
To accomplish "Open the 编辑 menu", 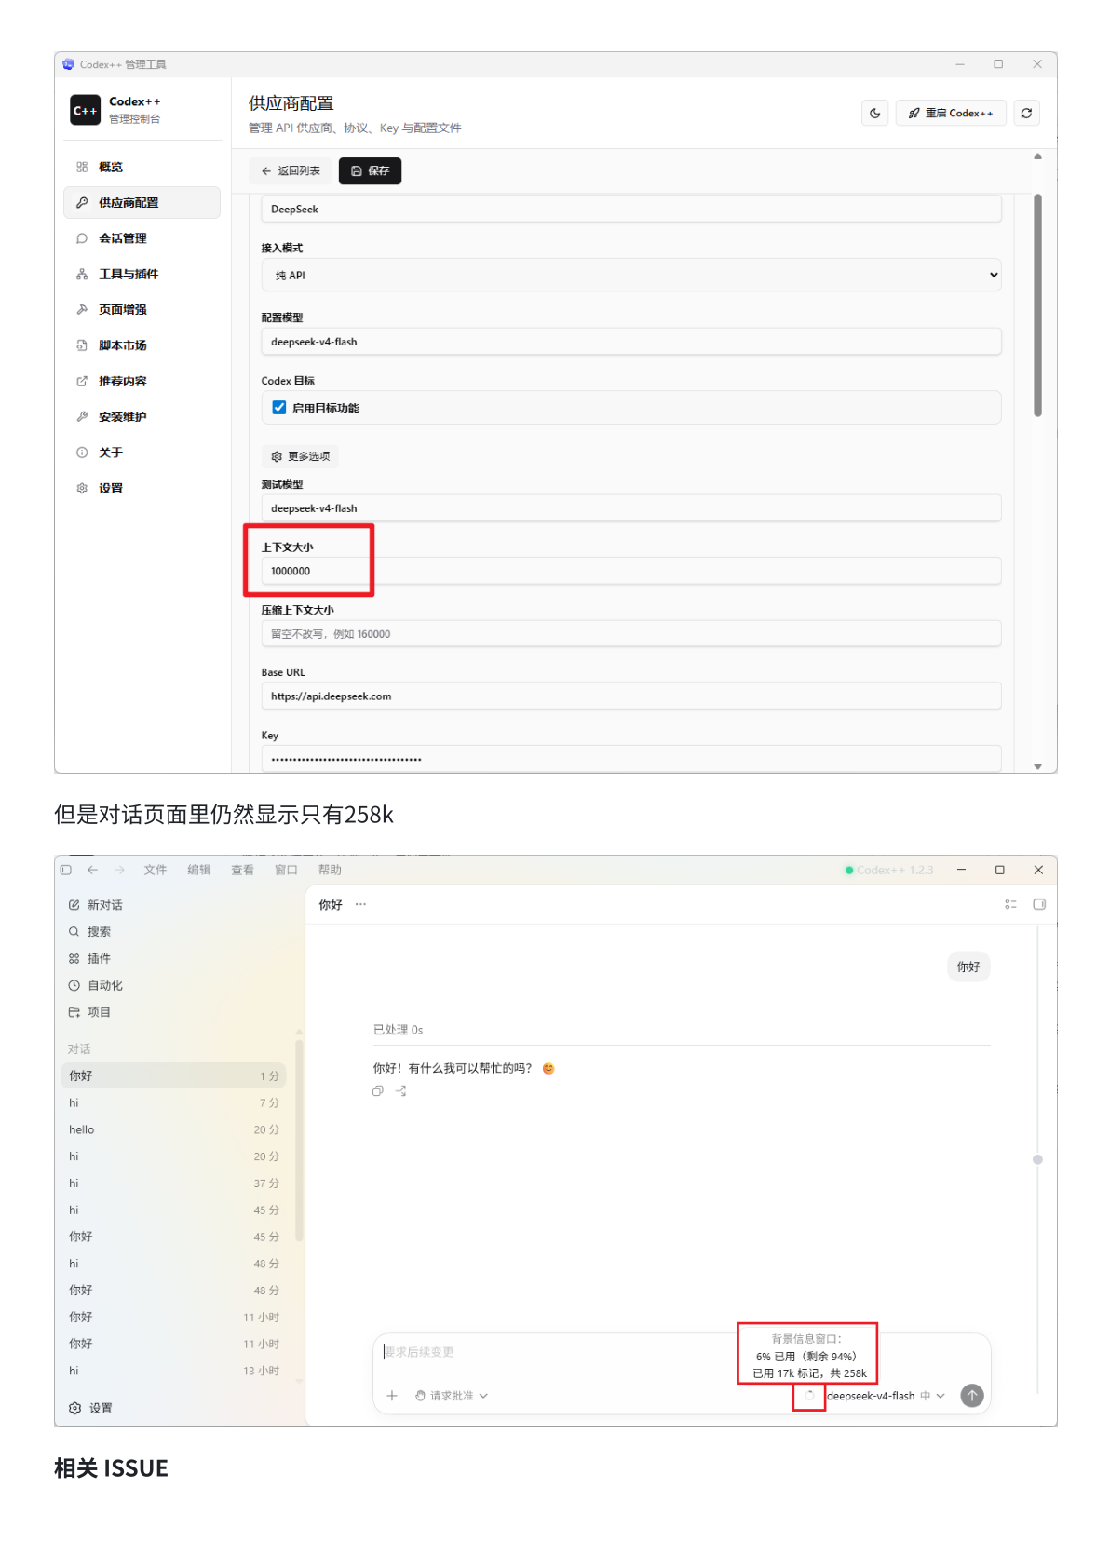I will pyautogui.click(x=198, y=870).
